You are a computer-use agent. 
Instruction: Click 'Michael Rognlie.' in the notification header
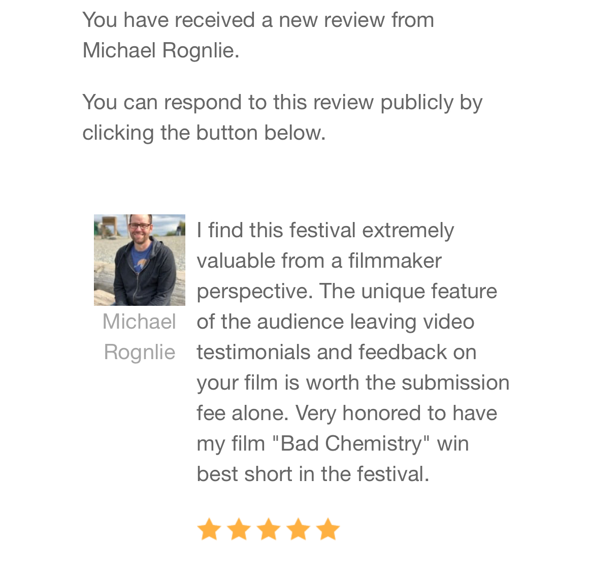click(x=160, y=51)
